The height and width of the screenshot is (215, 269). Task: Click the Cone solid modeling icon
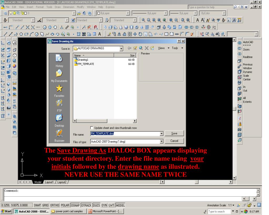(x=121, y=27)
